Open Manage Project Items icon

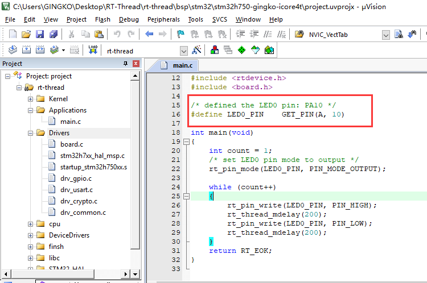point(214,50)
